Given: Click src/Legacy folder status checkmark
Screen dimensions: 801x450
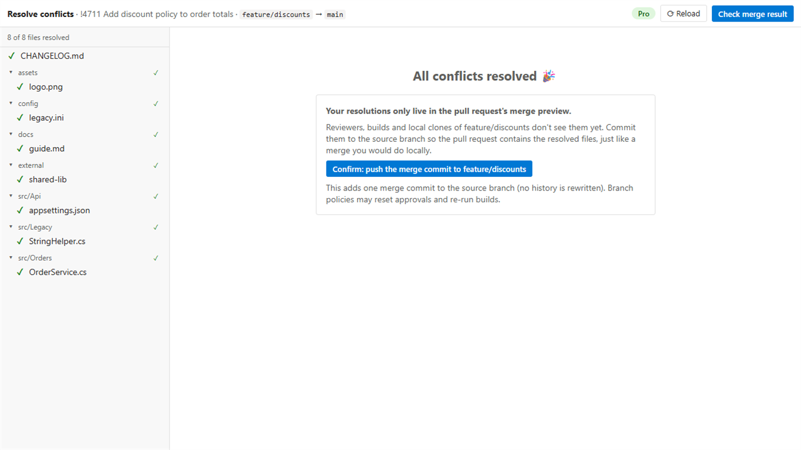Looking at the screenshot, I should pos(156,227).
